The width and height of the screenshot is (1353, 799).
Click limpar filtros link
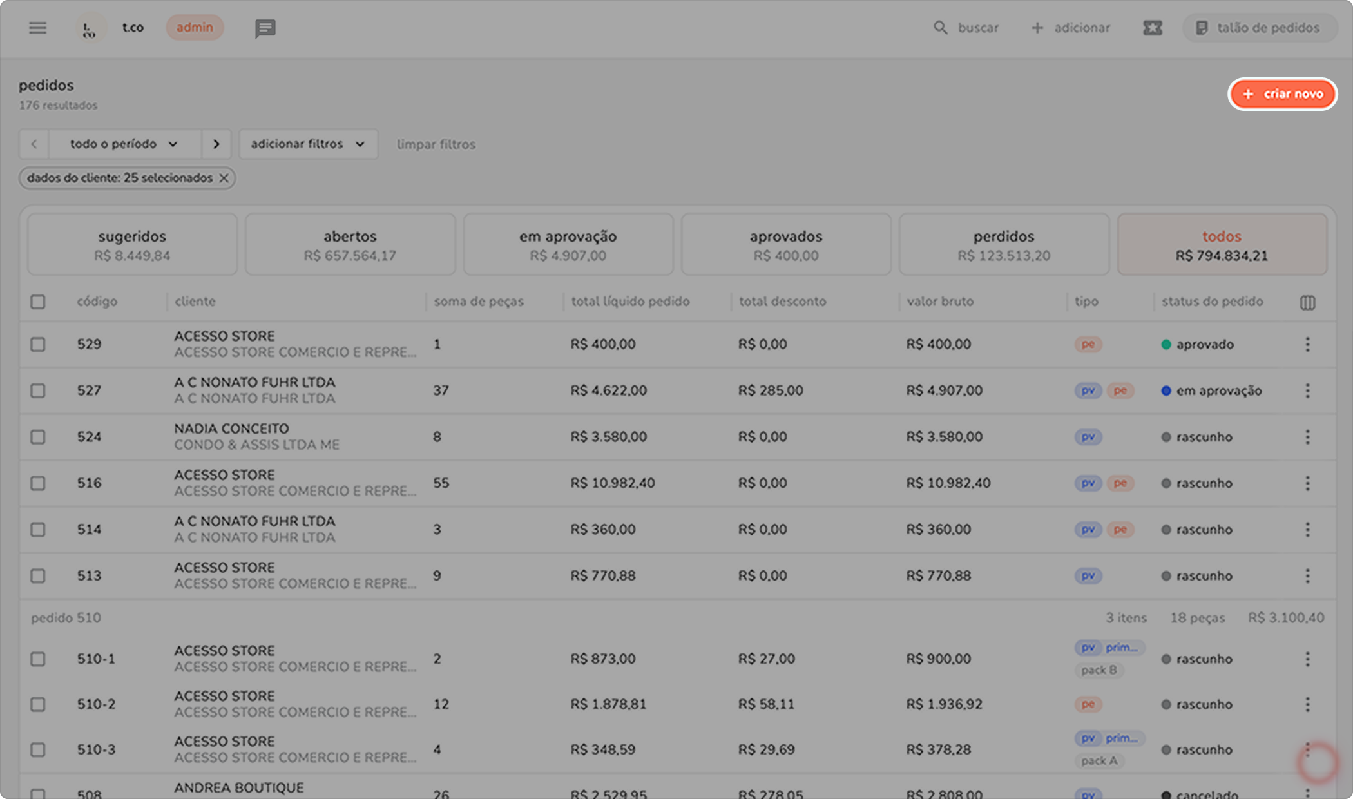pyautogui.click(x=436, y=144)
